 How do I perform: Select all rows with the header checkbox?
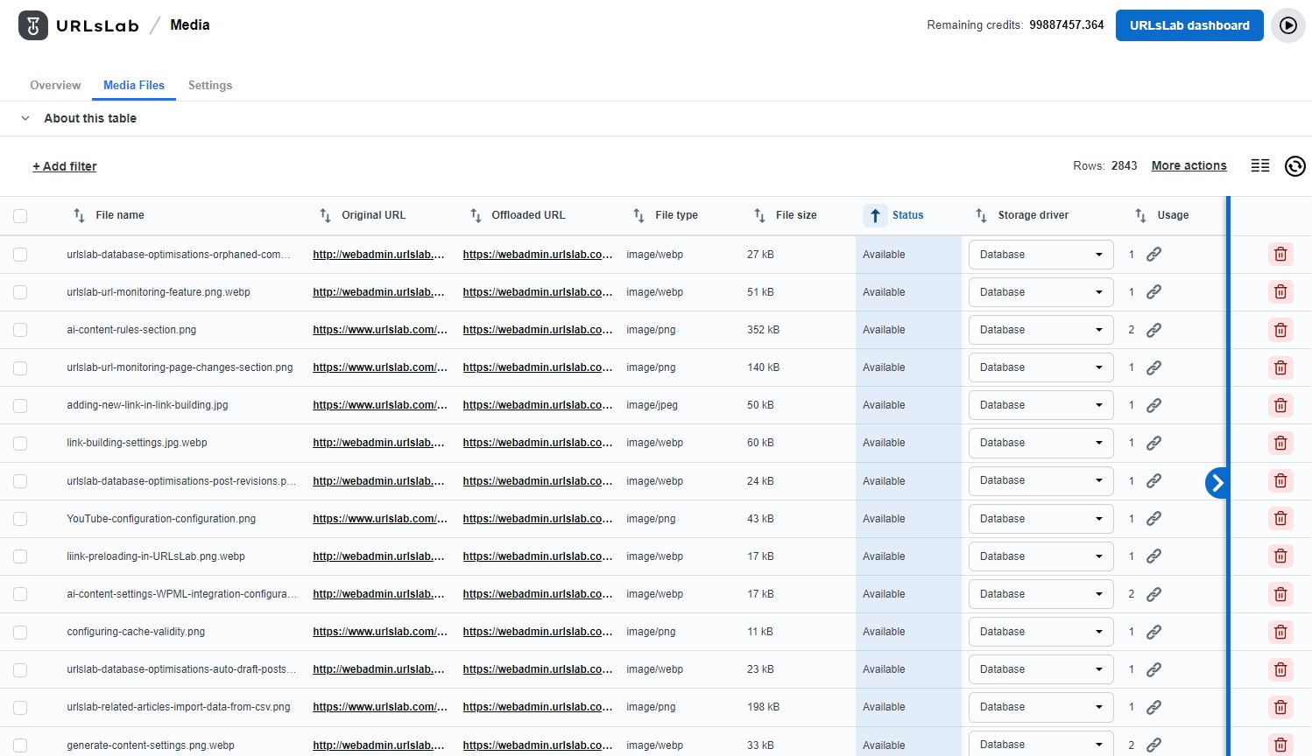click(20, 214)
